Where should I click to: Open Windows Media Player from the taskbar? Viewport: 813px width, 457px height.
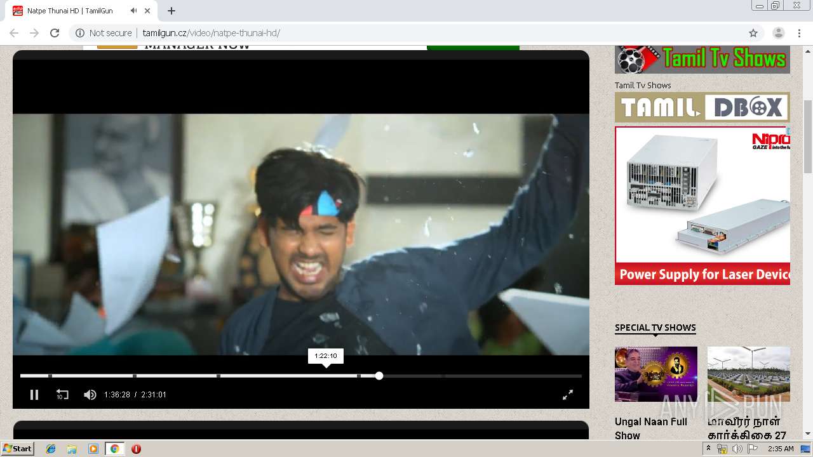click(x=93, y=449)
